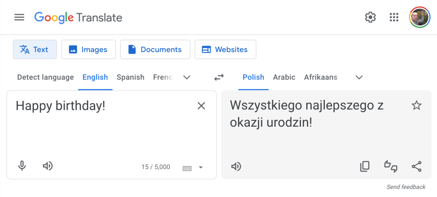This screenshot has width=437, height=197.
Task: Expand more target languages list
Action: coord(359,77)
